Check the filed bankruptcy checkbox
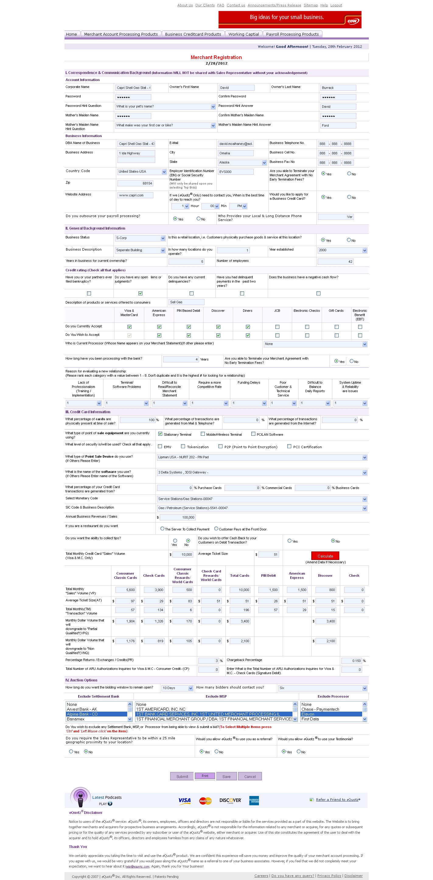The image size is (433, 880). click(x=89, y=294)
